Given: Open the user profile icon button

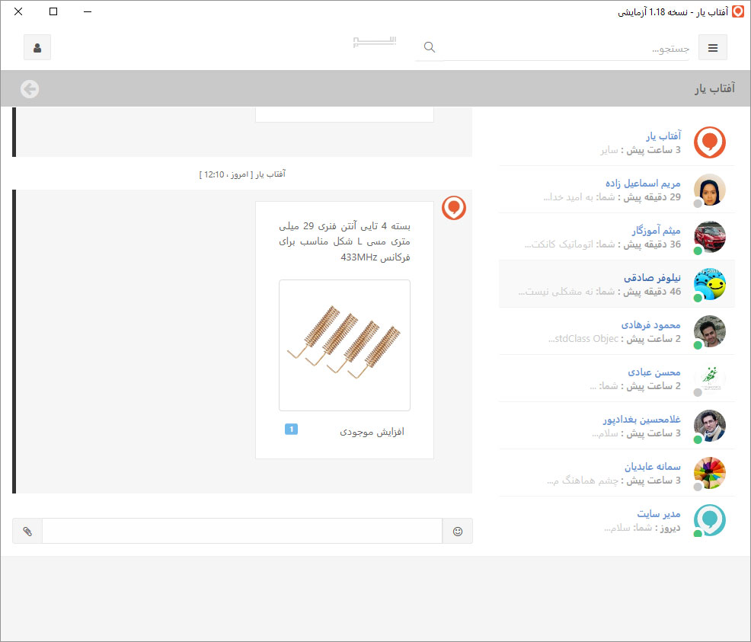Looking at the screenshot, I should pos(37,47).
